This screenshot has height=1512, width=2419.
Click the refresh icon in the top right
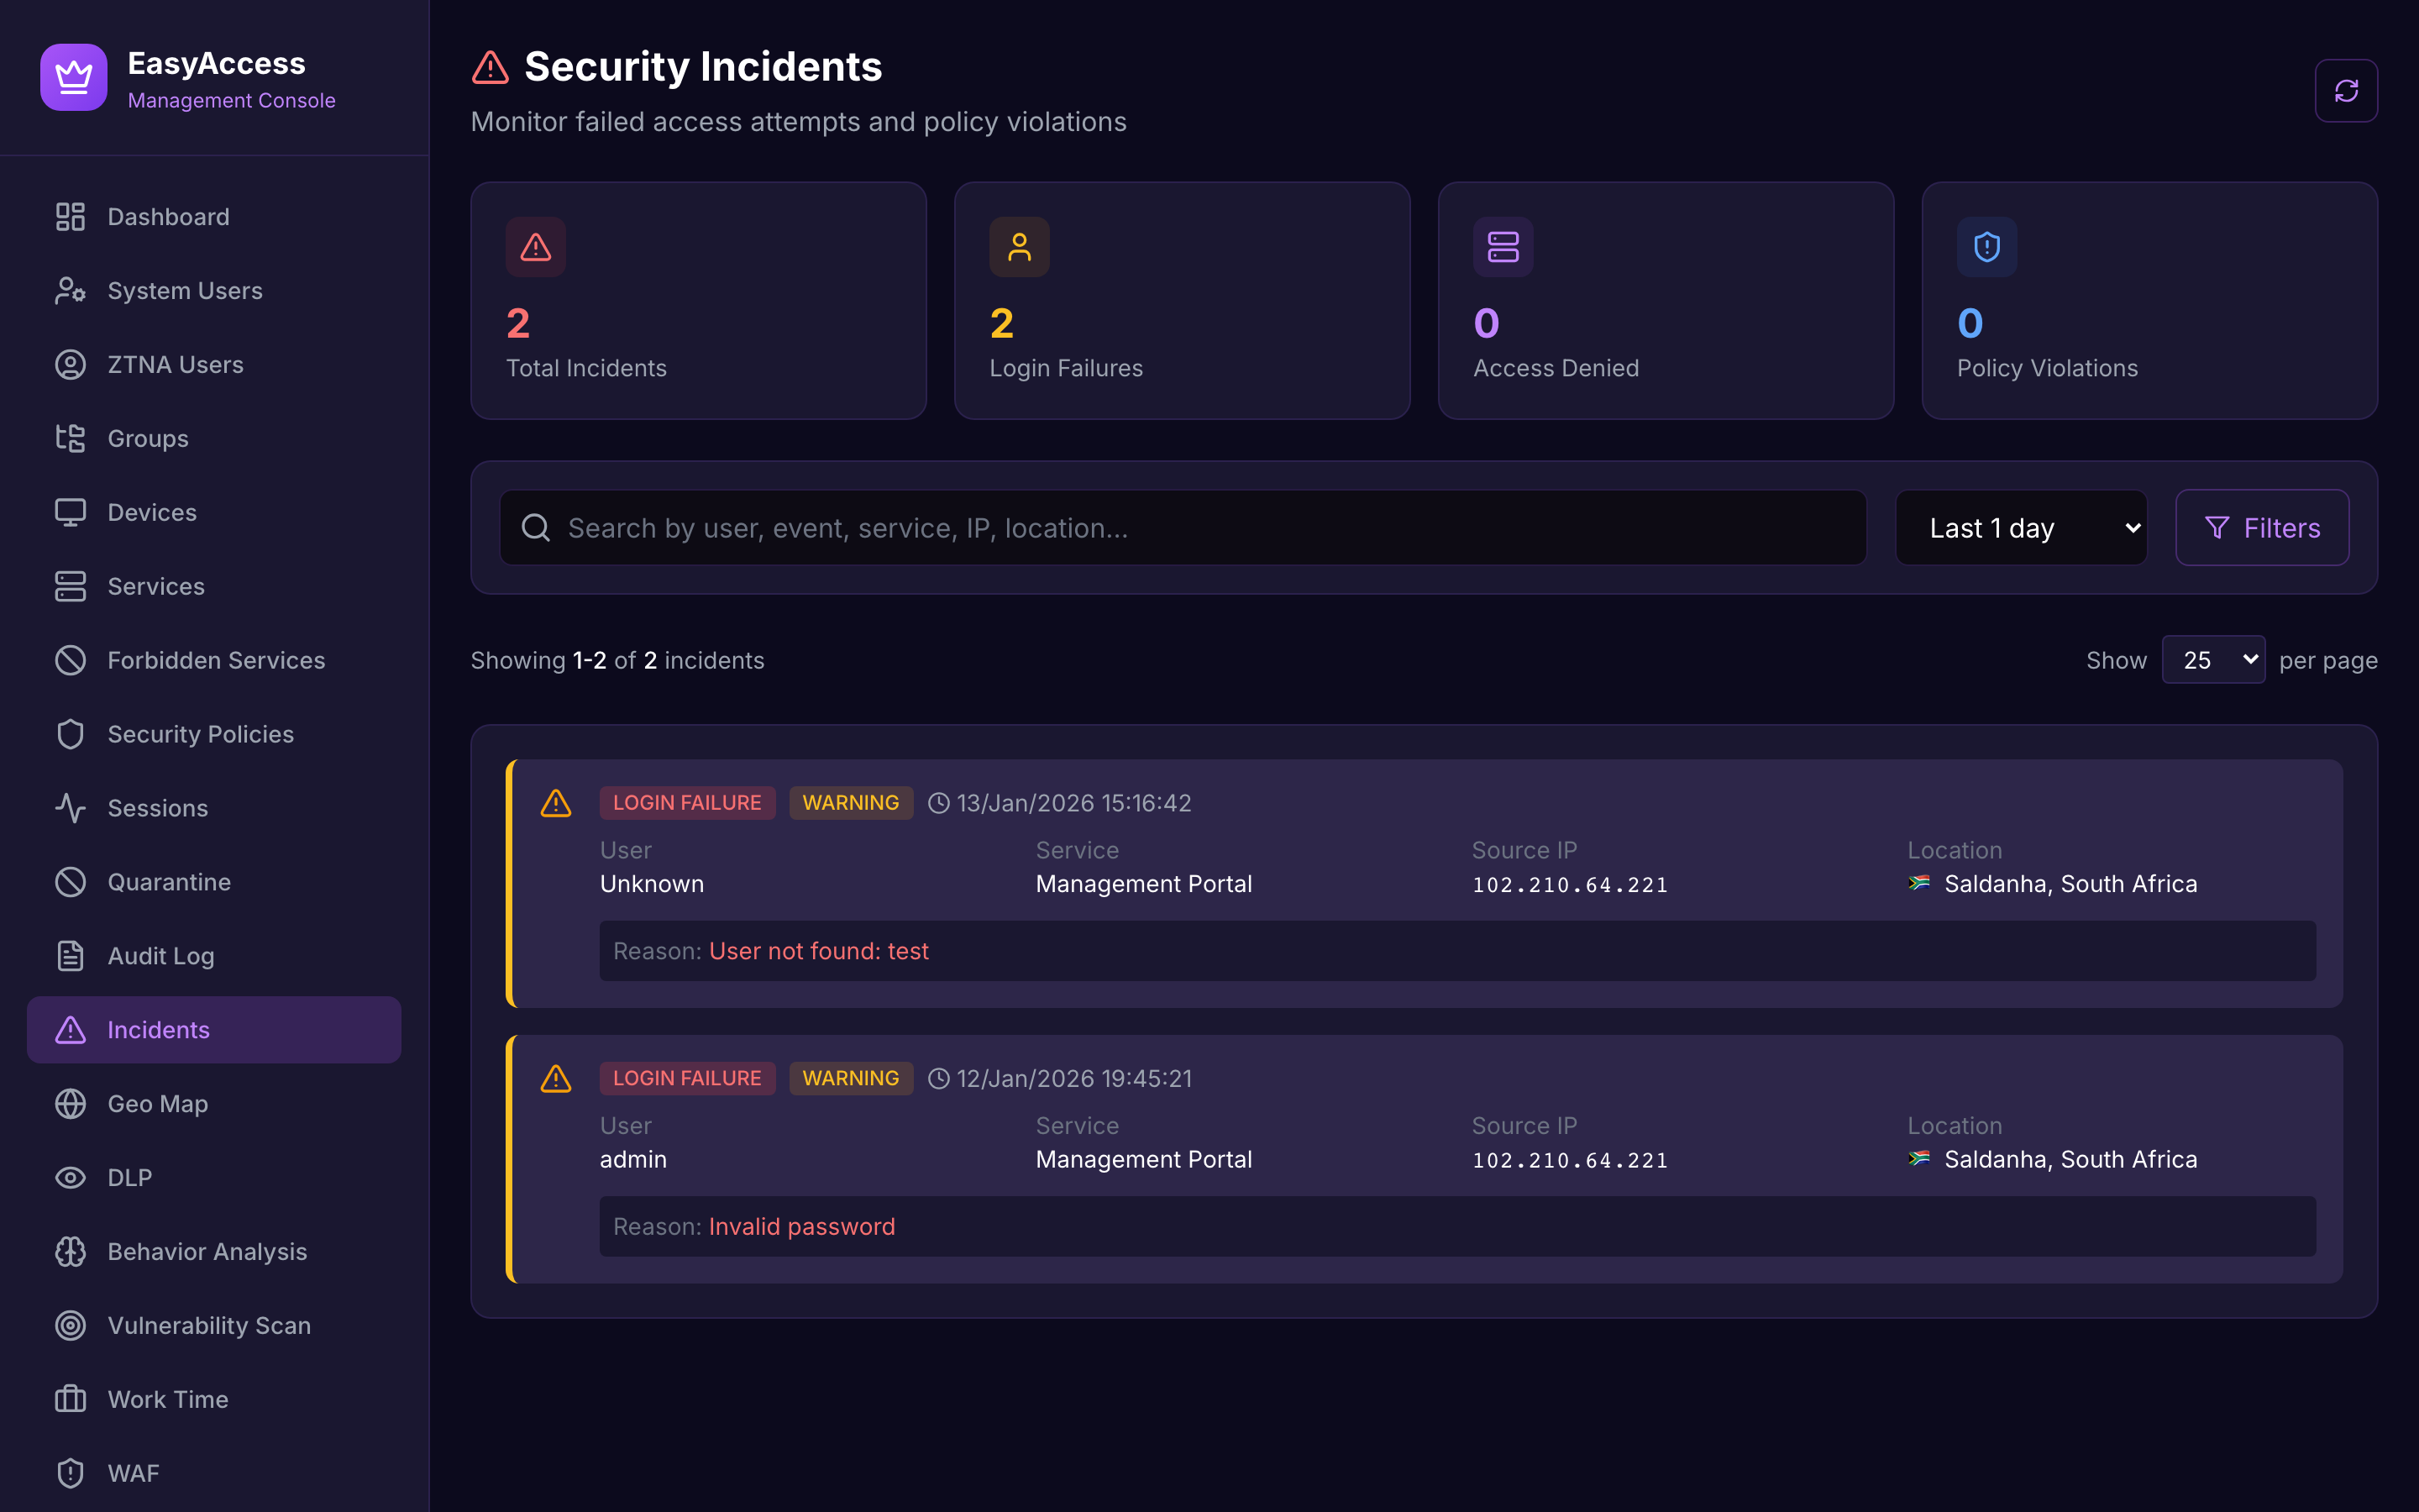click(x=2346, y=90)
